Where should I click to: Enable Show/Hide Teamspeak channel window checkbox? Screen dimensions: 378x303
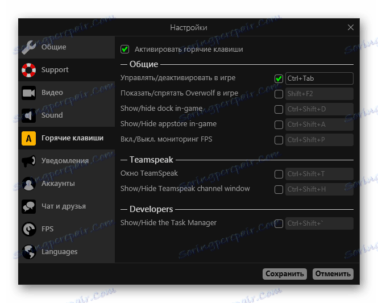[x=279, y=189]
